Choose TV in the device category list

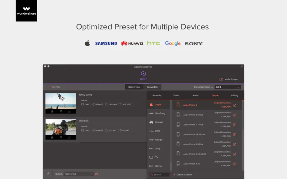pyautogui.click(x=158, y=157)
